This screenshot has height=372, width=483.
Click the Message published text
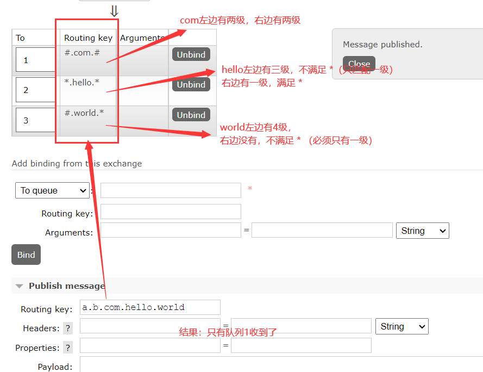click(x=382, y=45)
